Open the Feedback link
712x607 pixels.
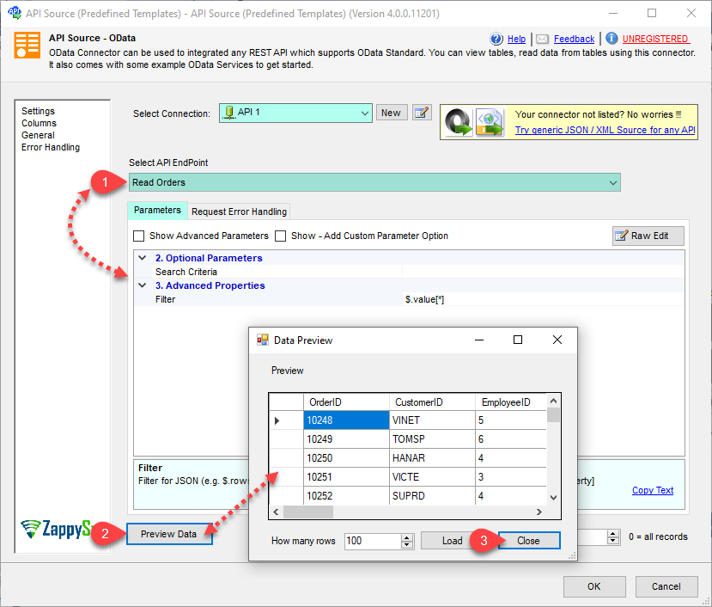574,39
